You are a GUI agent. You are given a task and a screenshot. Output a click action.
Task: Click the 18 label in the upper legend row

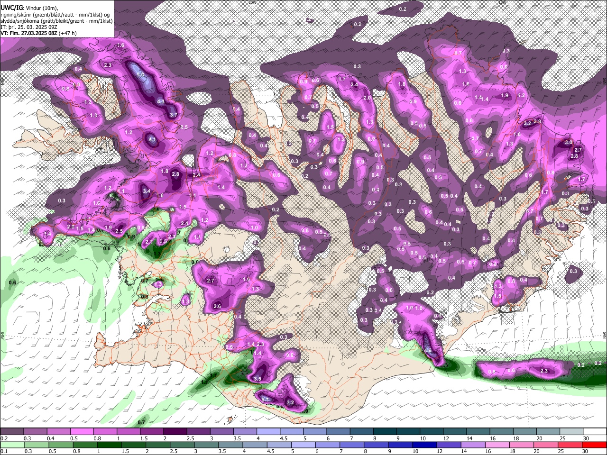click(x=516, y=438)
